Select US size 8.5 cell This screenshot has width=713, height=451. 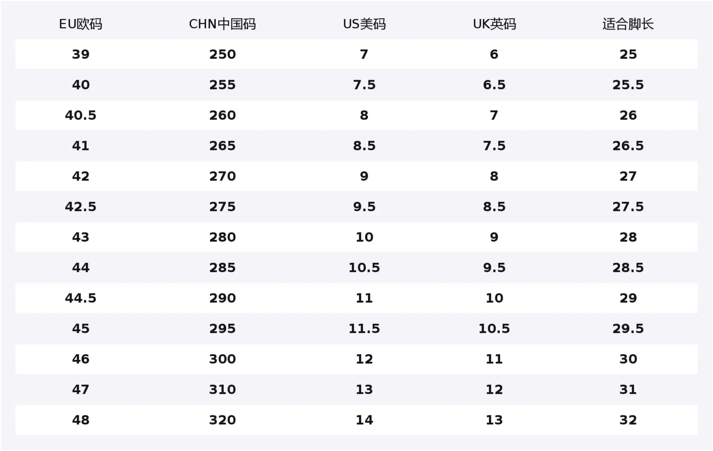(364, 146)
